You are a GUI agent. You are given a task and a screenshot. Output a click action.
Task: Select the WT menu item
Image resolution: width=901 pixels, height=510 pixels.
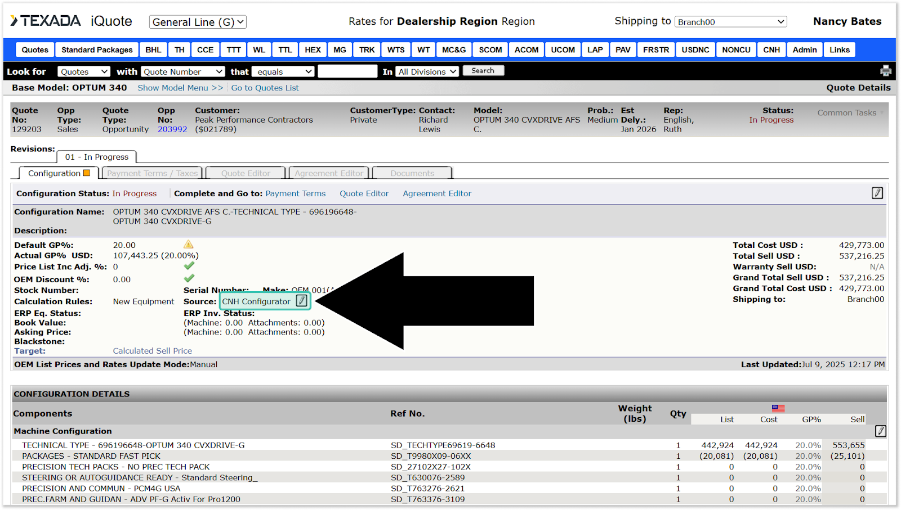(424, 49)
